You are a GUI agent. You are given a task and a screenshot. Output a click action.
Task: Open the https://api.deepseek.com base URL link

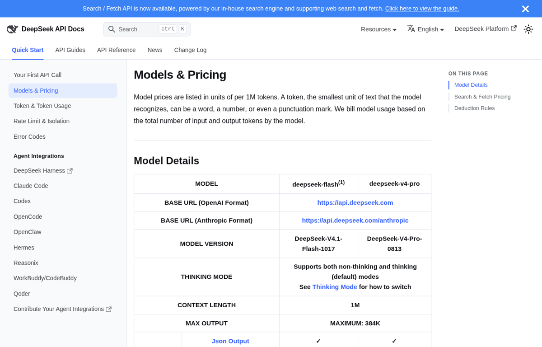[355, 202]
